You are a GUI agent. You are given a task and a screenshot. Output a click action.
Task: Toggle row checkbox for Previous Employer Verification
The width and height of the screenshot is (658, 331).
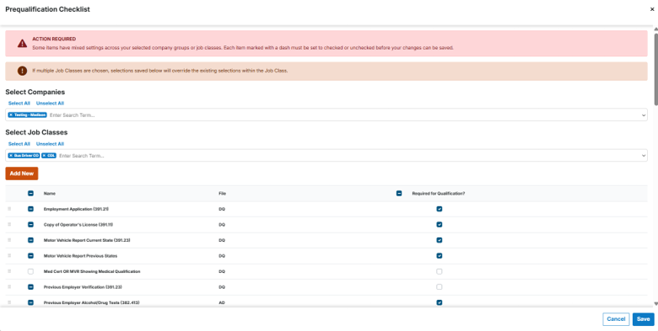click(30, 287)
